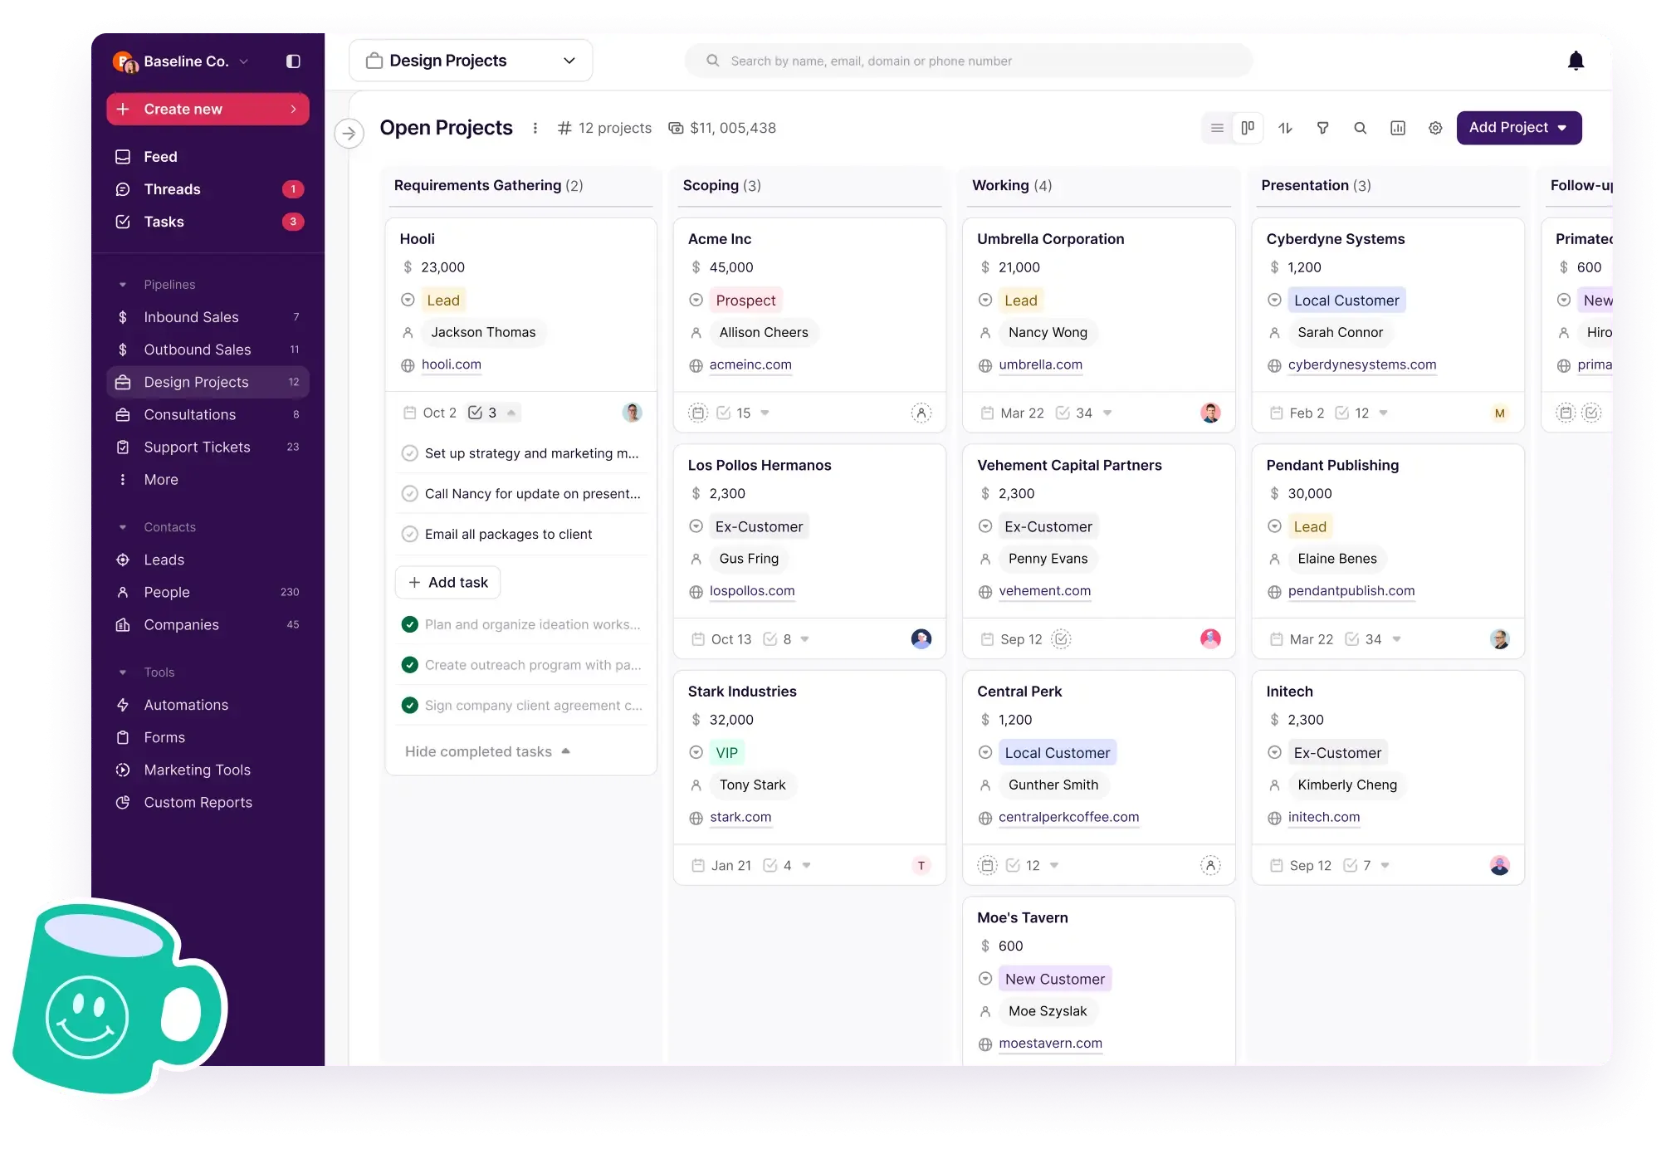Check off 'Set up strategy and marketing' task
1671x1149 pixels.
click(409, 453)
